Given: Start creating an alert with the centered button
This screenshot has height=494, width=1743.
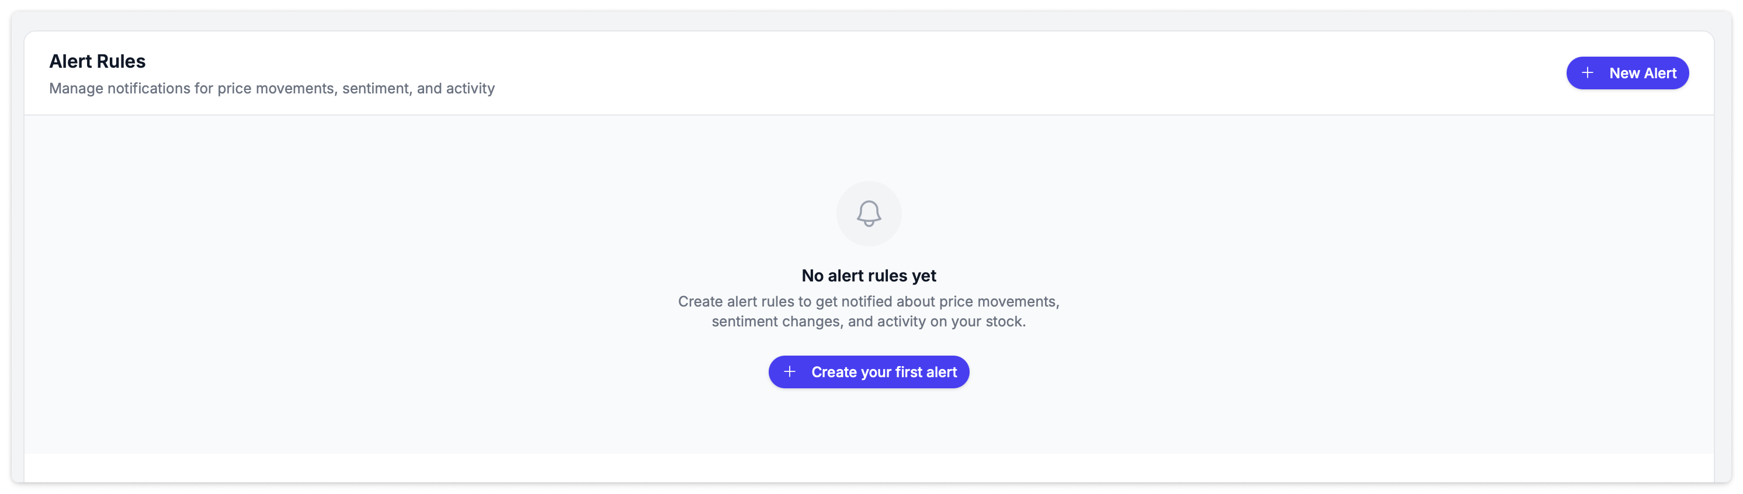Looking at the screenshot, I should pos(869,371).
